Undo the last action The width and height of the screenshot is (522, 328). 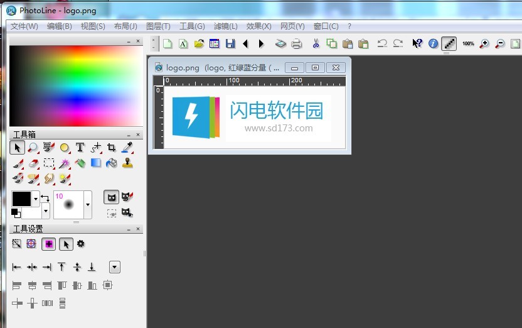coord(382,43)
